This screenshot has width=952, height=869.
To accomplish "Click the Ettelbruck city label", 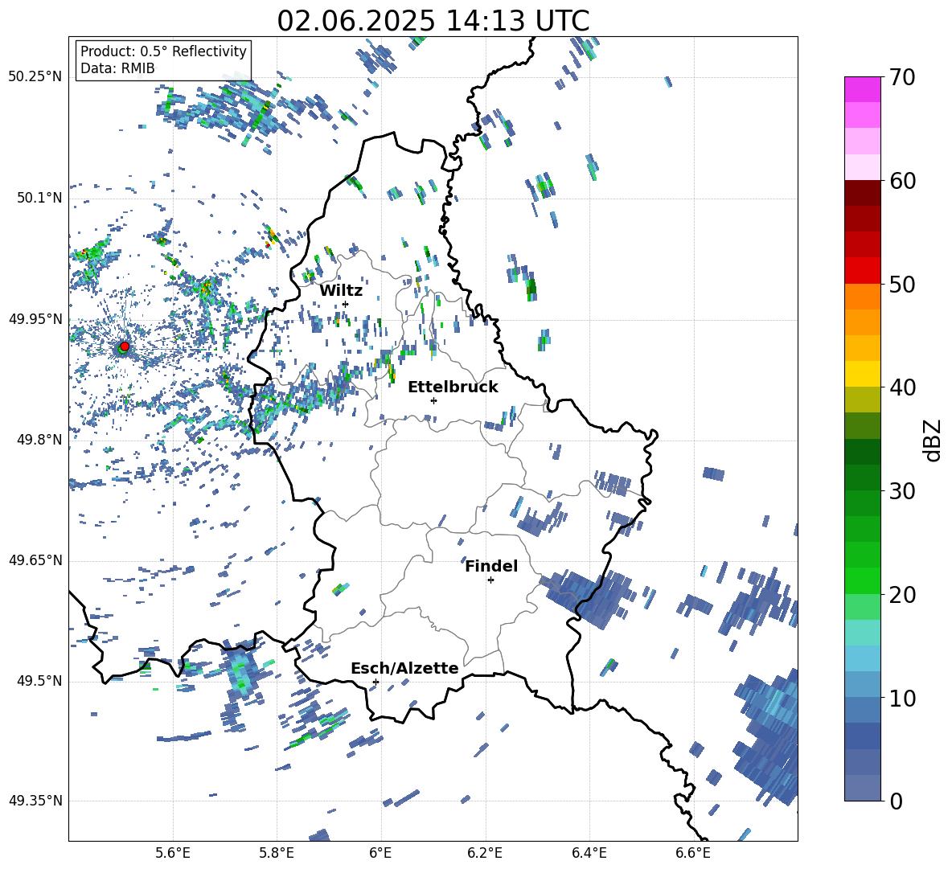I will [453, 387].
